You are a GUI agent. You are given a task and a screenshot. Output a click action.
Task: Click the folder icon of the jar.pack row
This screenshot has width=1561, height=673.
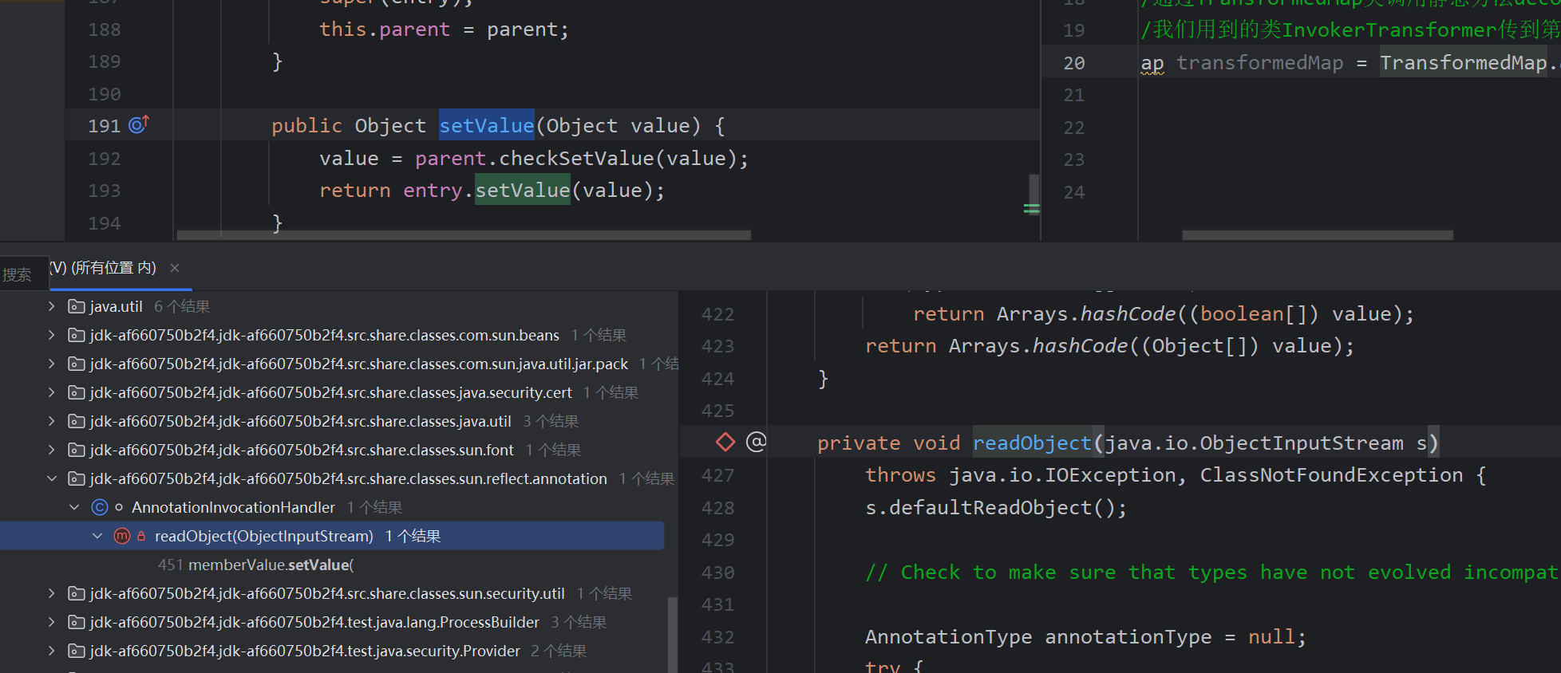[x=77, y=364]
